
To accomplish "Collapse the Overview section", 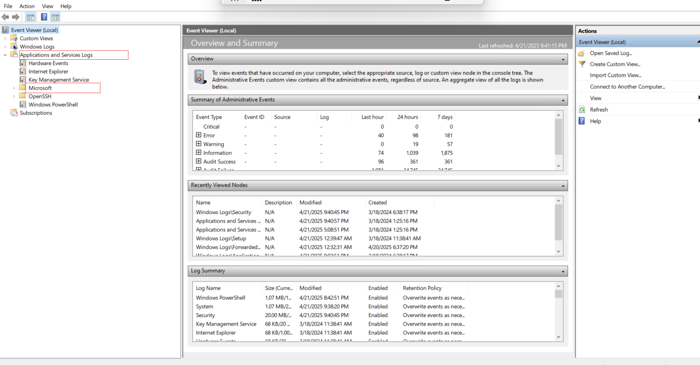I will 562,59.
